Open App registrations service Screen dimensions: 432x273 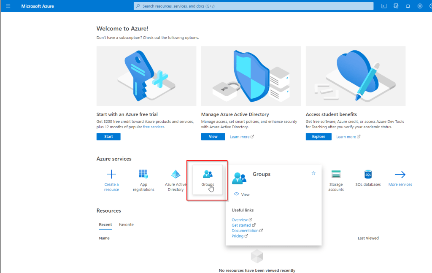pos(143,174)
